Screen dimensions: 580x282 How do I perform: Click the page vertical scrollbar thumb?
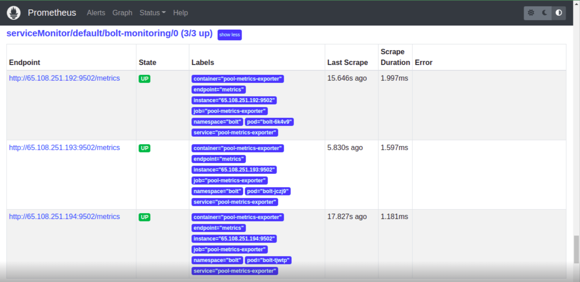576,249
